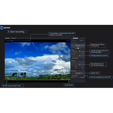
Task: Click the video preview image
Action: tap(38, 61)
